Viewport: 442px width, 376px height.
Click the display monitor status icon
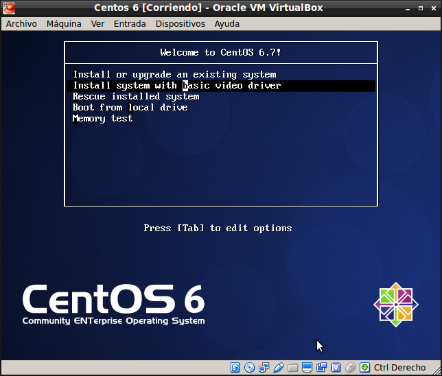[x=307, y=368]
